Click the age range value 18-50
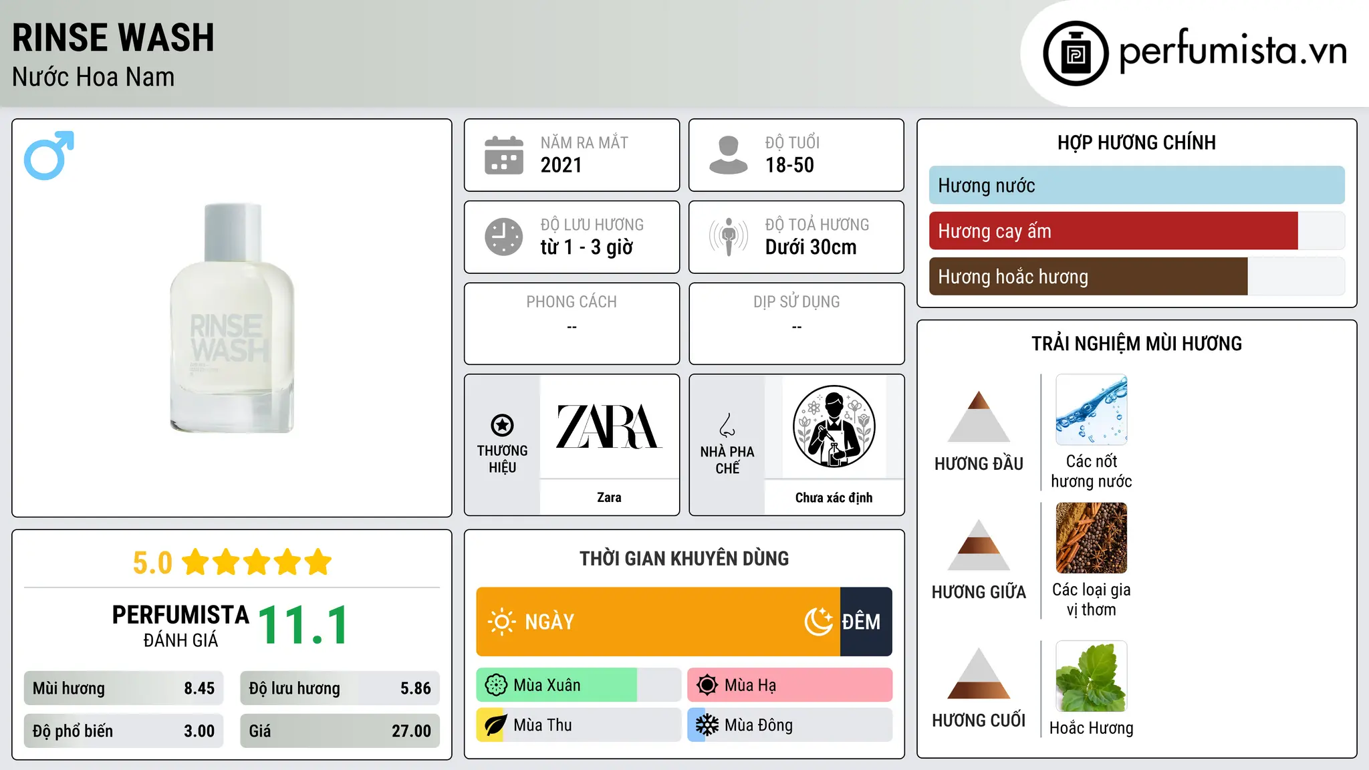Screen dimensions: 1369x770 789,165
